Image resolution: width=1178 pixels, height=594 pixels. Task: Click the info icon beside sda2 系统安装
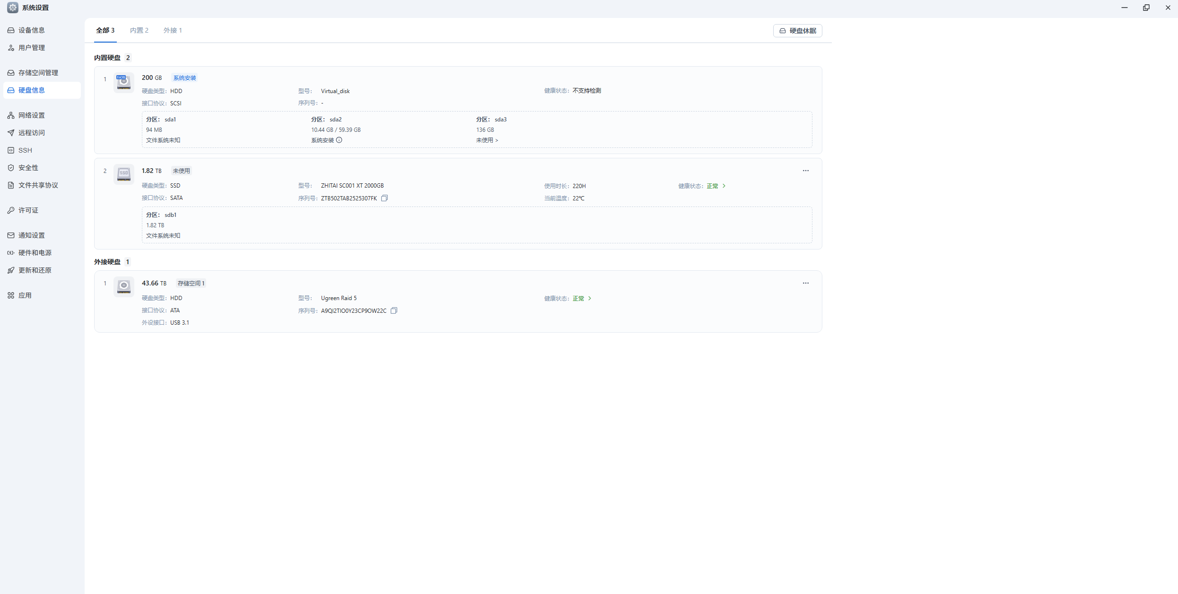click(339, 140)
